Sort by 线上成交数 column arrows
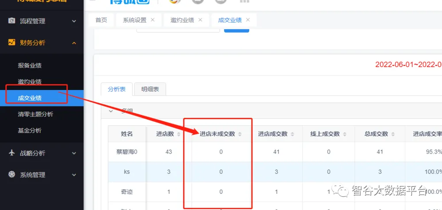Viewport: 442px width, 210px height. tap(343, 134)
